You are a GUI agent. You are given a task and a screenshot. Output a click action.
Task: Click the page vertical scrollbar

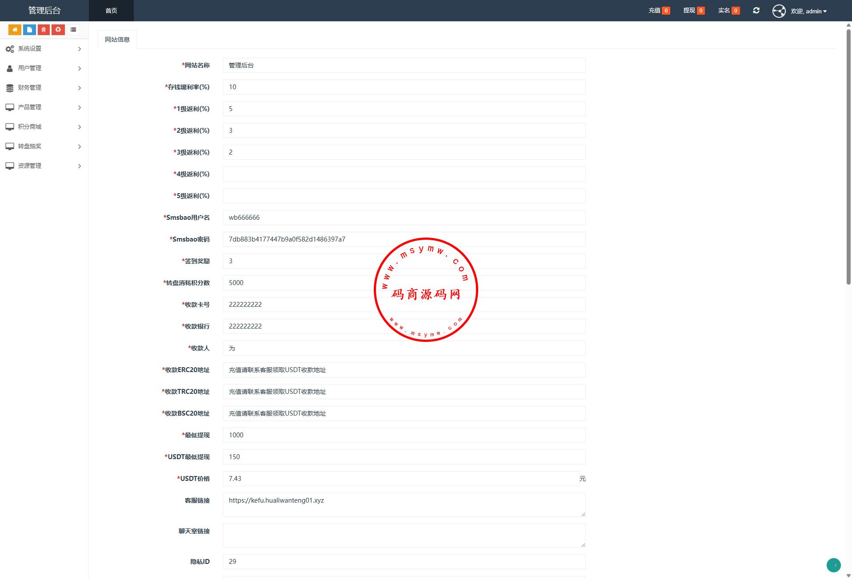coord(848,157)
